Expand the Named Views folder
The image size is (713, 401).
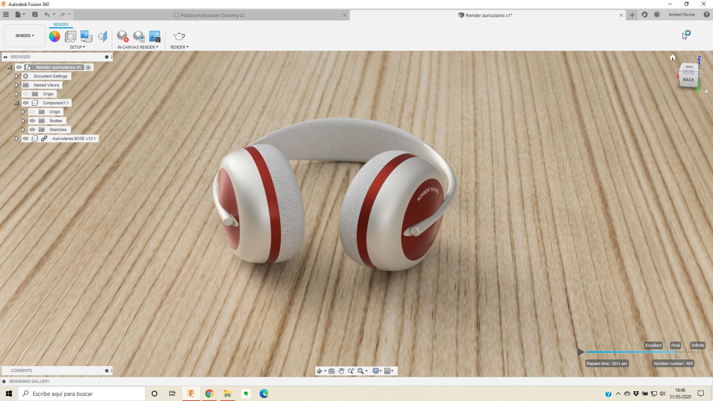(x=16, y=85)
